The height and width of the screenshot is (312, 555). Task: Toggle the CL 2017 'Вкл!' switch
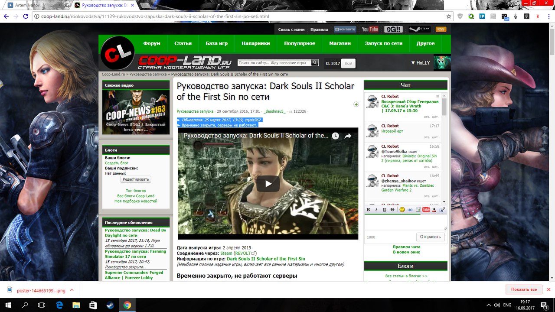point(348,63)
